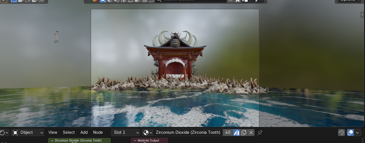Open the editor type selector

click(4, 132)
